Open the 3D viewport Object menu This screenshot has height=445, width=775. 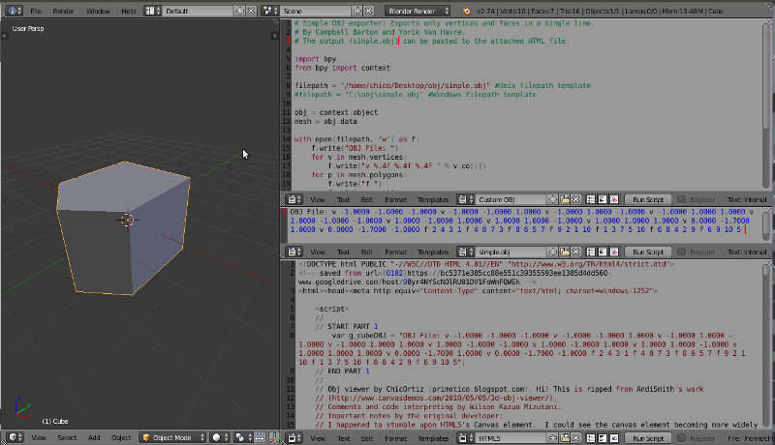coord(121,437)
